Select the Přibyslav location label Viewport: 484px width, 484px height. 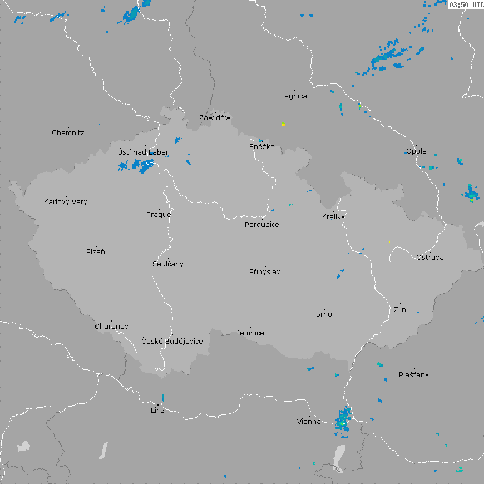[265, 272]
